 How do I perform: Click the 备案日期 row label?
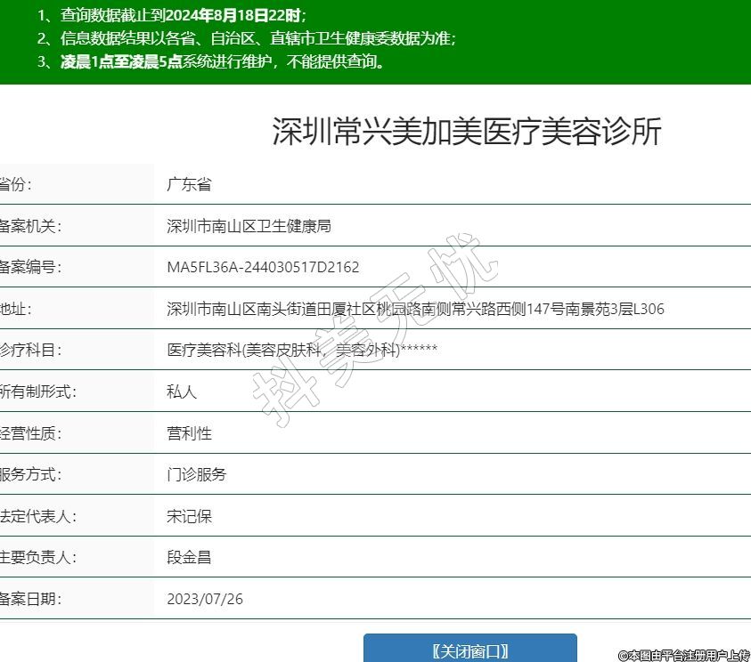pos(30,599)
